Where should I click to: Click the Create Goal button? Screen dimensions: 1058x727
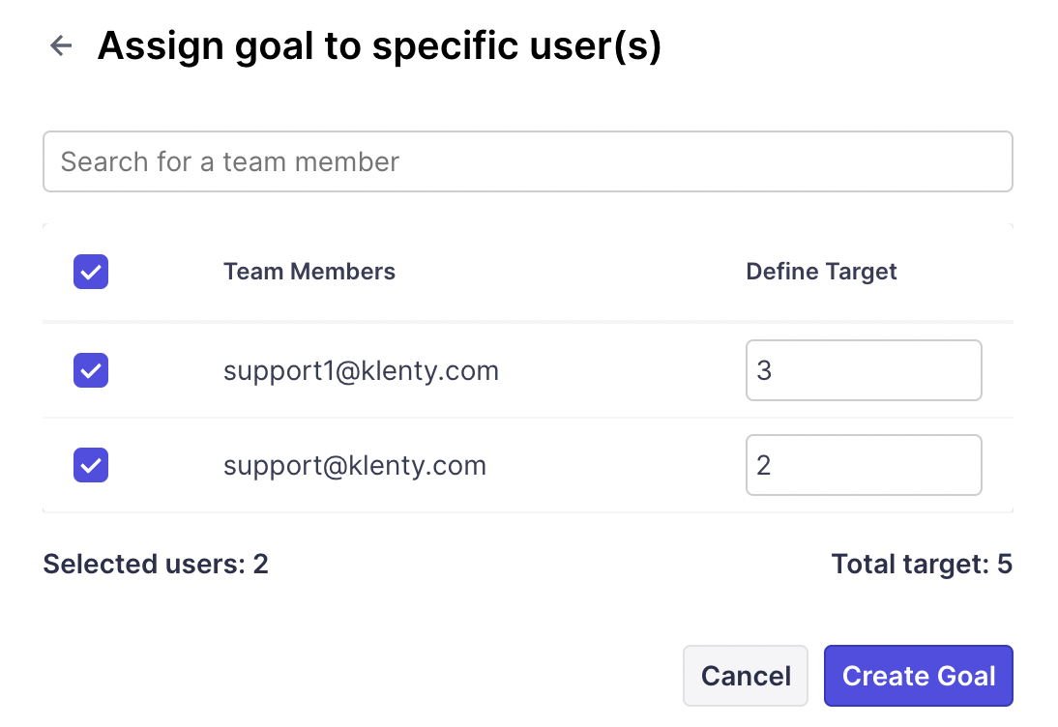tap(918, 676)
